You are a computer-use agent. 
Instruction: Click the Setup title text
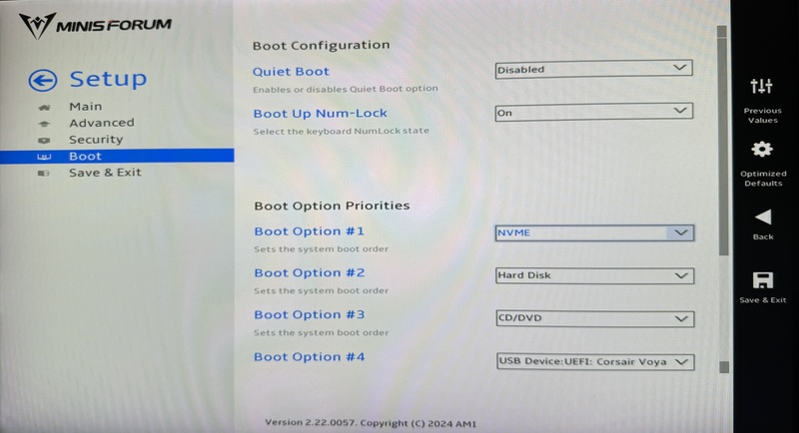click(108, 80)
